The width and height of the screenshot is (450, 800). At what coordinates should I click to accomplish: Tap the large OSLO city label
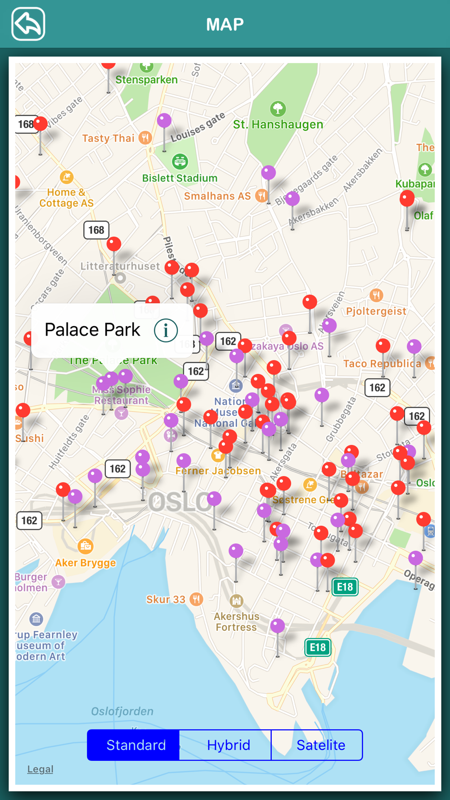(180, 502)
